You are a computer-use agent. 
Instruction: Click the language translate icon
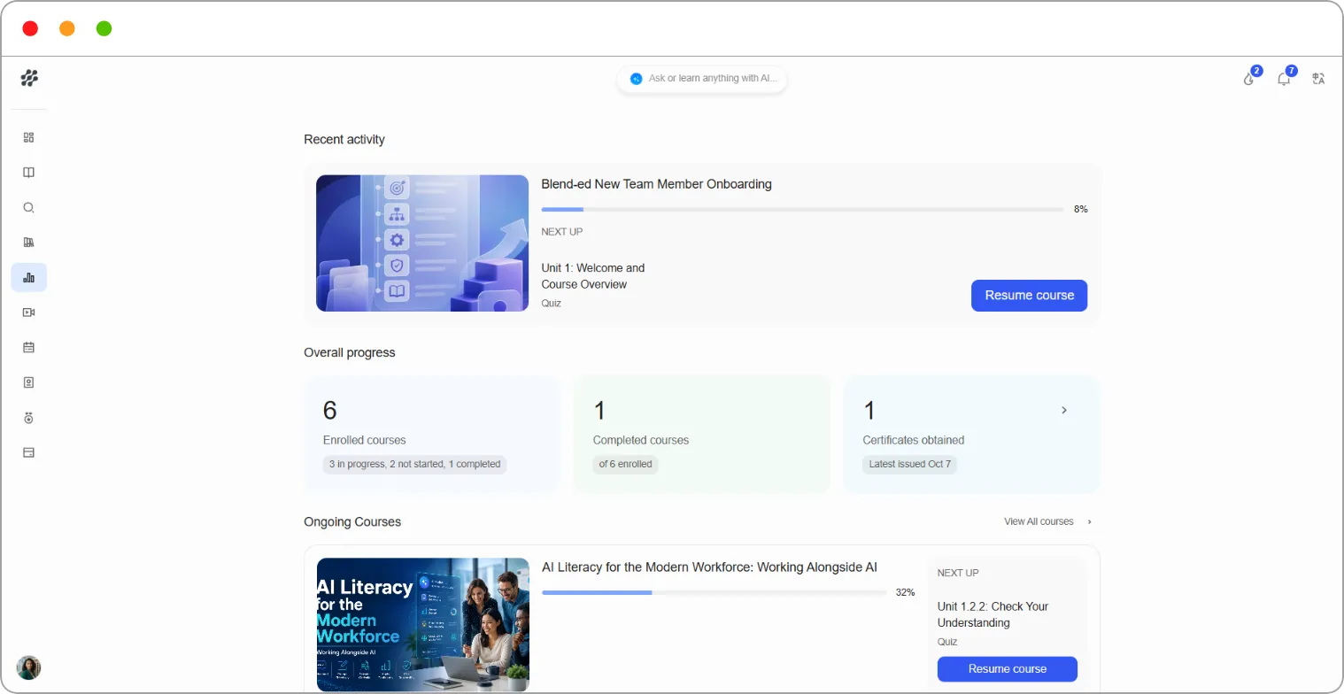point(1318,78)
